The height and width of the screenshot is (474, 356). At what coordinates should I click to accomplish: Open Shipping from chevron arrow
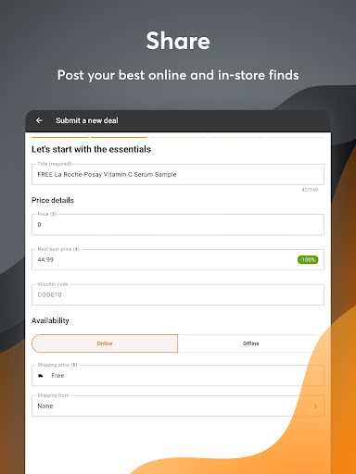click(315, 405)
